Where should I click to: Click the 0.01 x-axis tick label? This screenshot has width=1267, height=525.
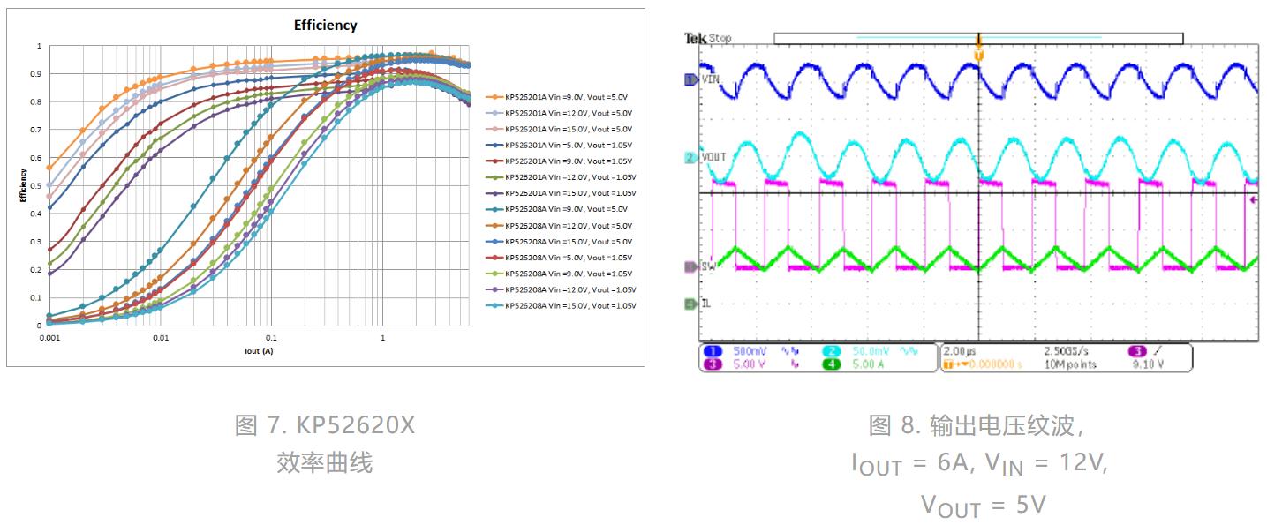pyautogui.click(x=161, y=338)
